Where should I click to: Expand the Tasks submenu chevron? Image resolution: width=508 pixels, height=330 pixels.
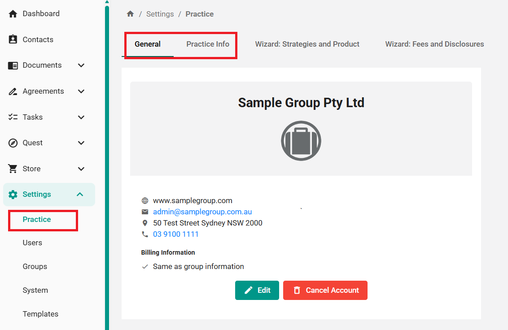pyautogui.click(x=81, y=117)
